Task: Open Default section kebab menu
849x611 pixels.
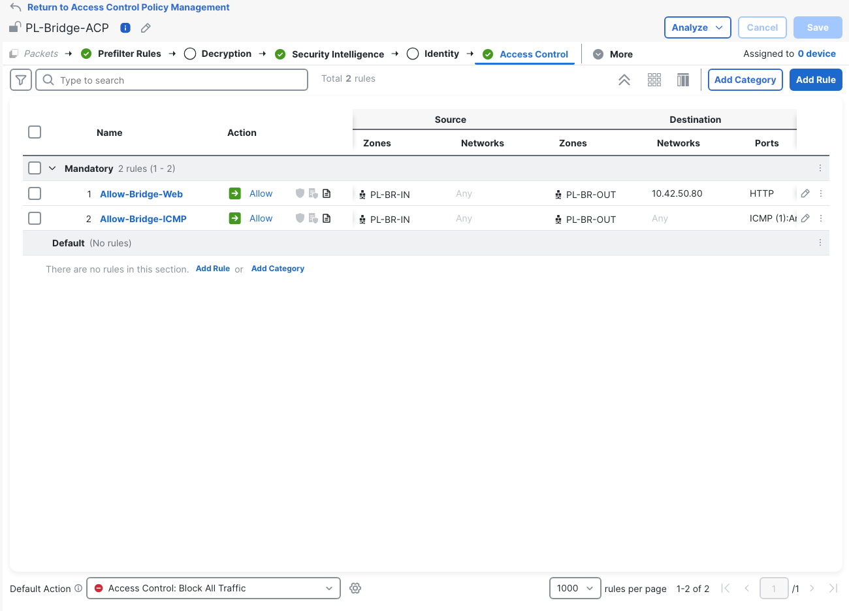Action: pos(820,242)
